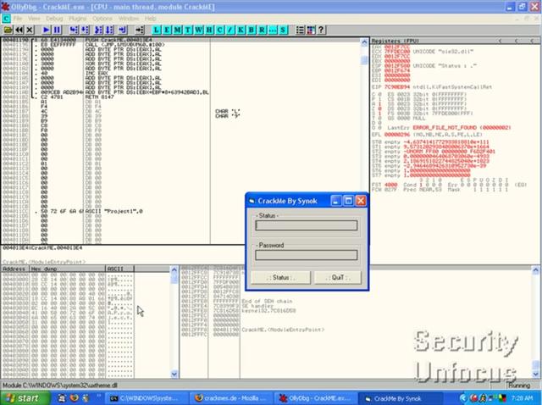542x405 pixels.
Task: Run the program with the blue play icon
Action: click(47, 31)
